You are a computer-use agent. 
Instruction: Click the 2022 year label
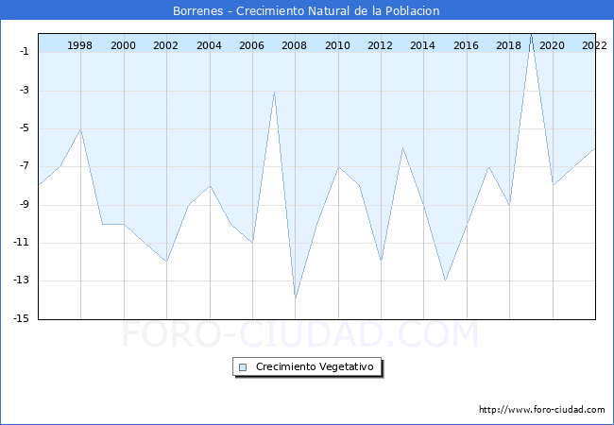tap(594, 45)
